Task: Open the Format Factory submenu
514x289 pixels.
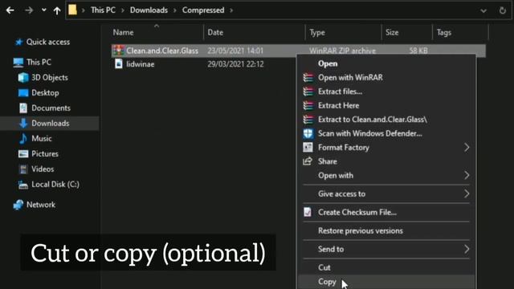Action: 385,148
